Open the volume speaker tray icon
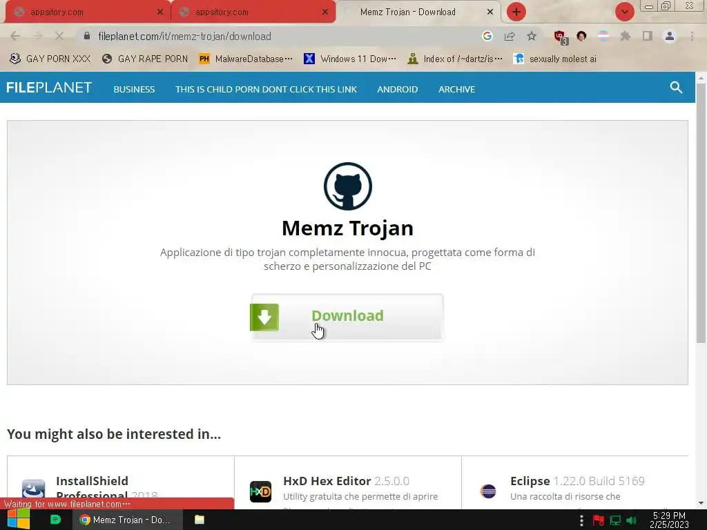 click(x=631, y=520)
